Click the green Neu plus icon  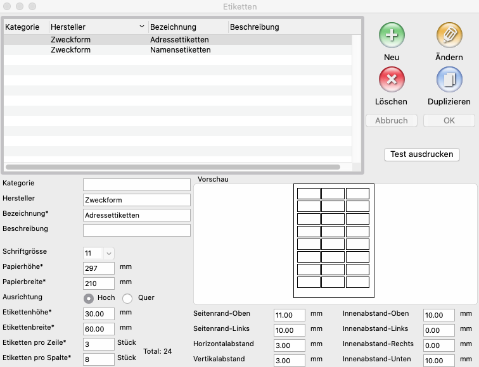(x=392, y=35)
